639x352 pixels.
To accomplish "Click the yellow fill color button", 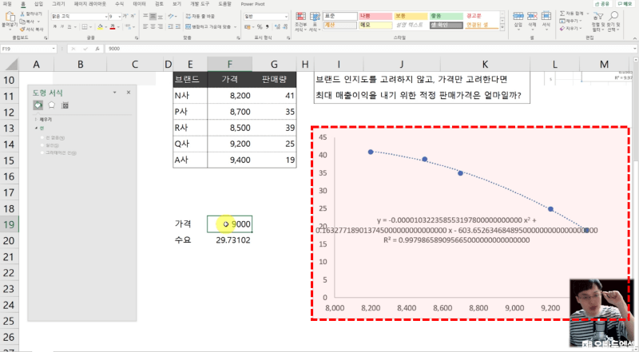I will coord(100,27).
